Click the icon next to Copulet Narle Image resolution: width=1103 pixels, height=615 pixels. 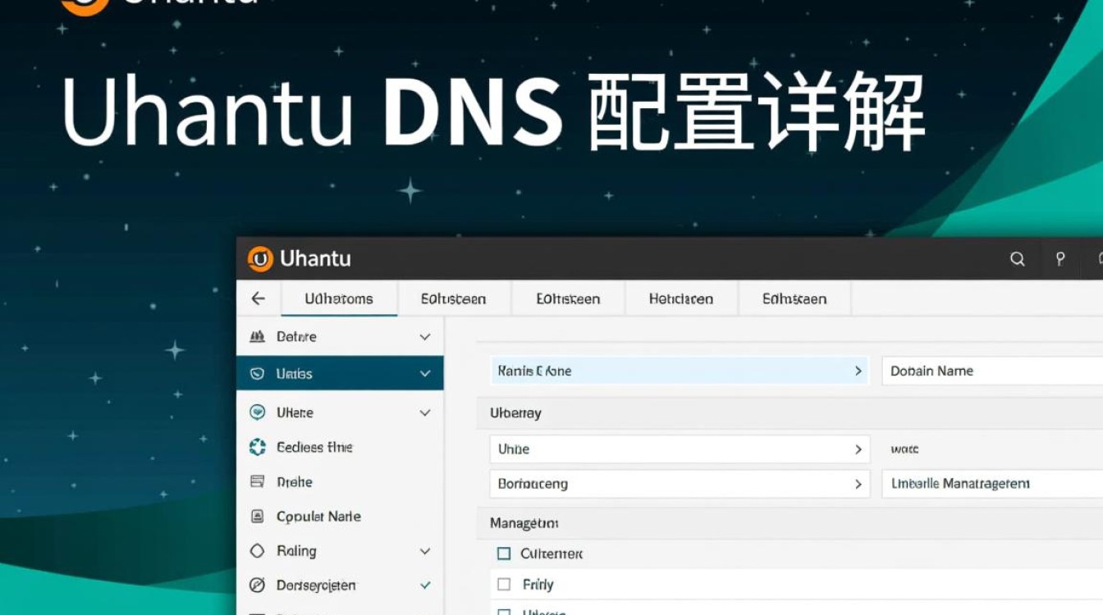(x=257, y=517)
